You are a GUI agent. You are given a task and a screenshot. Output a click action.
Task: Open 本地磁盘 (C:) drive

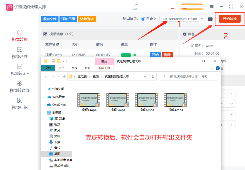[x=60, y=160]
